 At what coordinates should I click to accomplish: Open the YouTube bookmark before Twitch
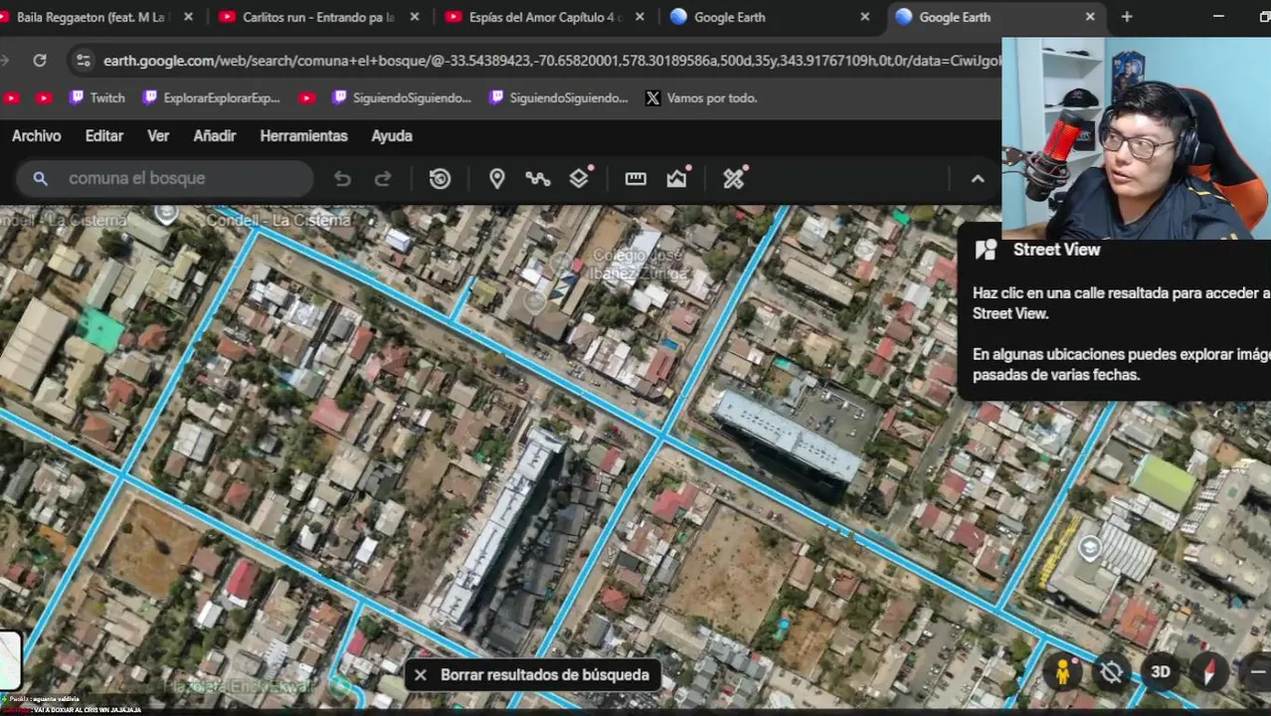[44, 97]
